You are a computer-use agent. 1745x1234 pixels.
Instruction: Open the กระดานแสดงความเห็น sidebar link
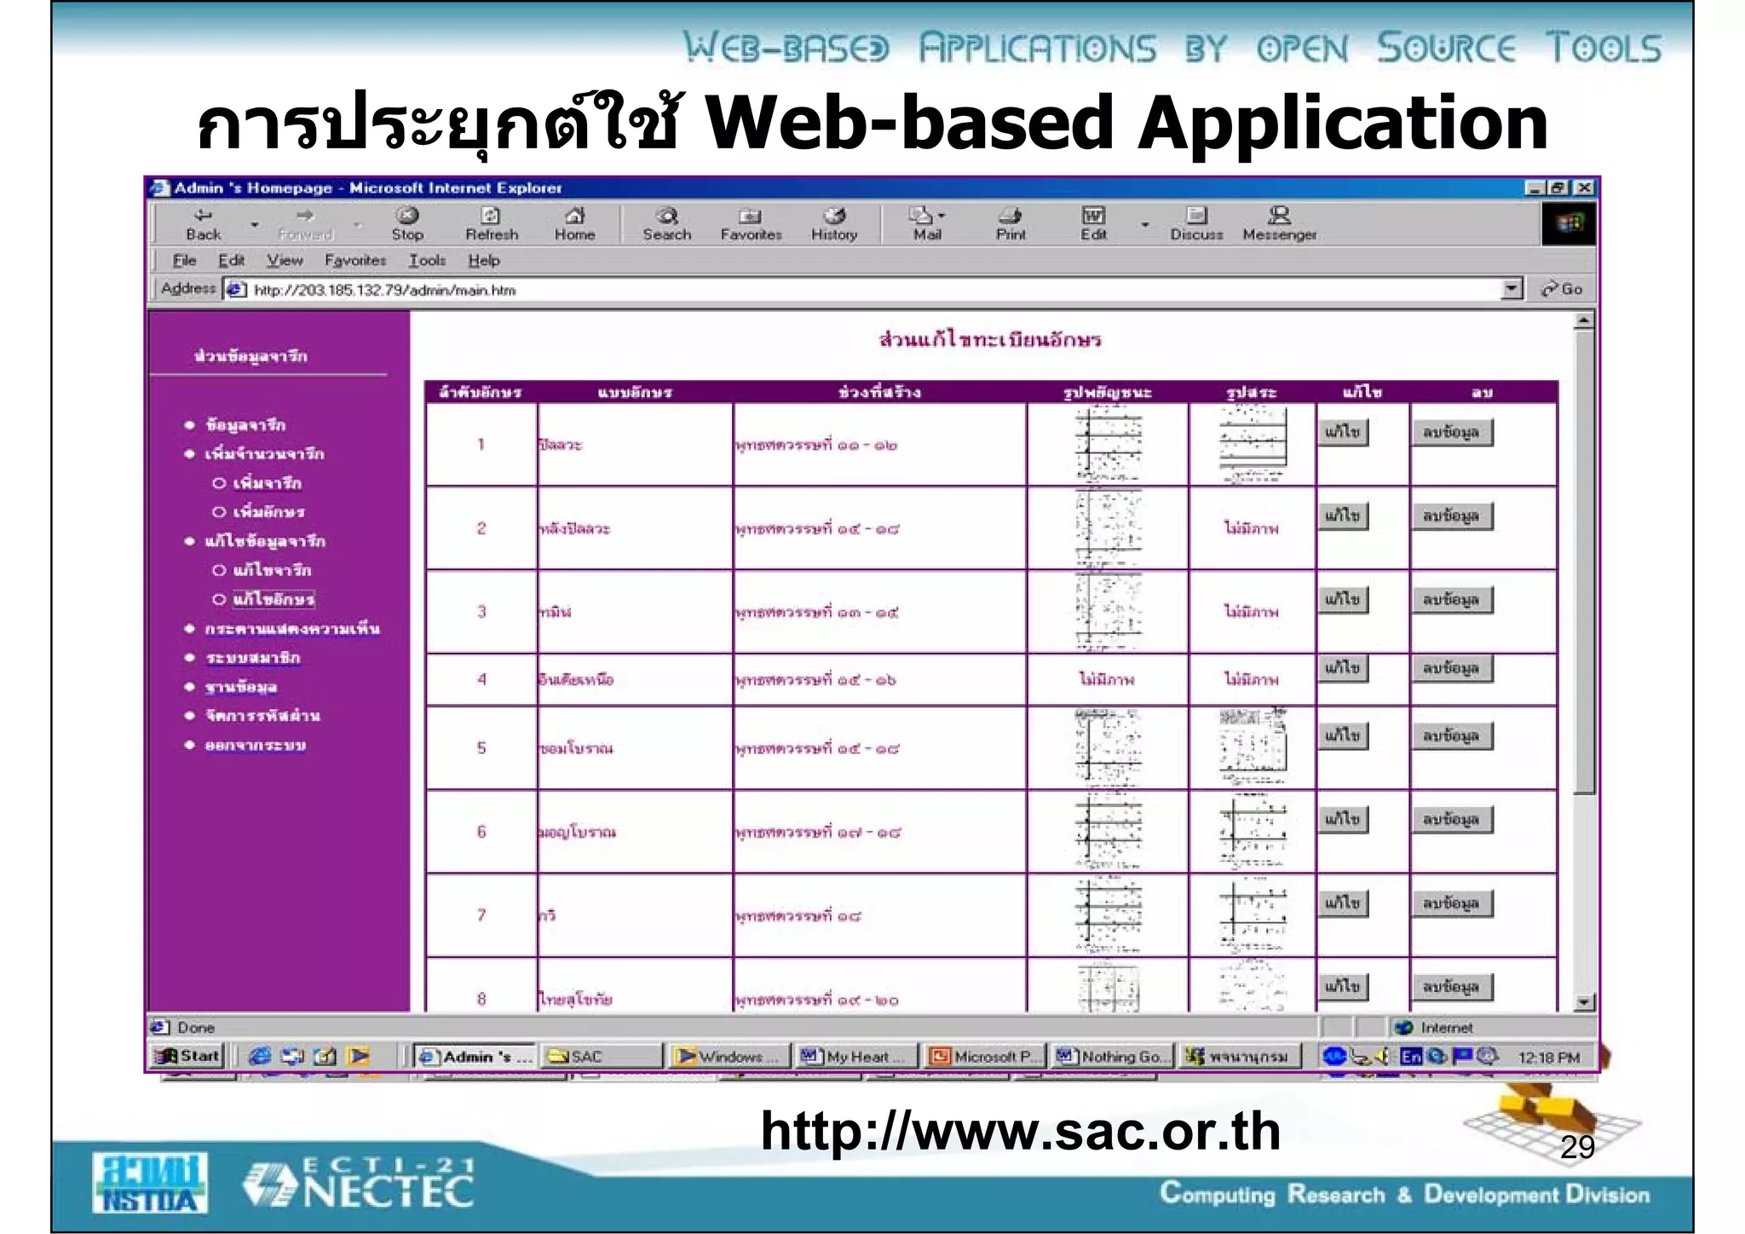pyautogui.click(x=292, y=629)
